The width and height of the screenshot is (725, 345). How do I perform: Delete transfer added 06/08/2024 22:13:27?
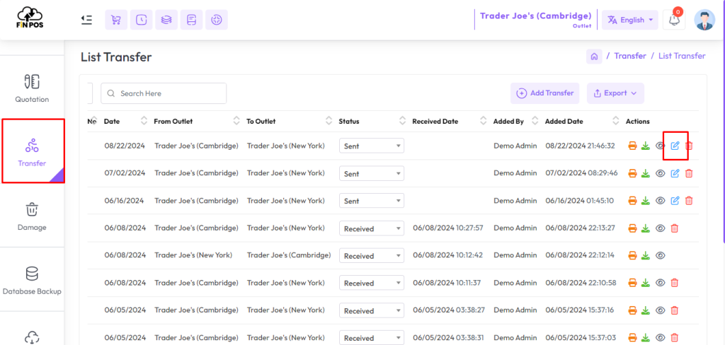click(x=675, y=228)
